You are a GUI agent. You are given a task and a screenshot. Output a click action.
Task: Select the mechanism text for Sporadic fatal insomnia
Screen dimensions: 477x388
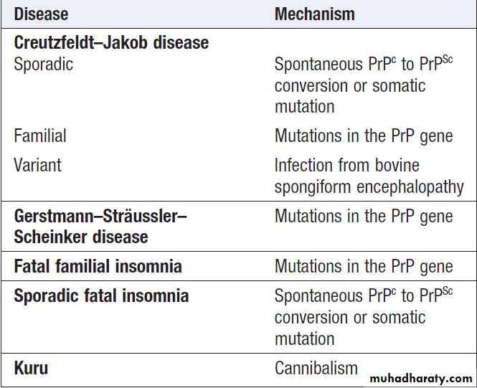click(x=363, y=317)
